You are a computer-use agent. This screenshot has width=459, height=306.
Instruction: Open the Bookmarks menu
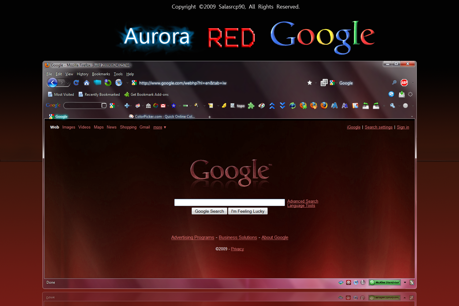tap(101, 74)
